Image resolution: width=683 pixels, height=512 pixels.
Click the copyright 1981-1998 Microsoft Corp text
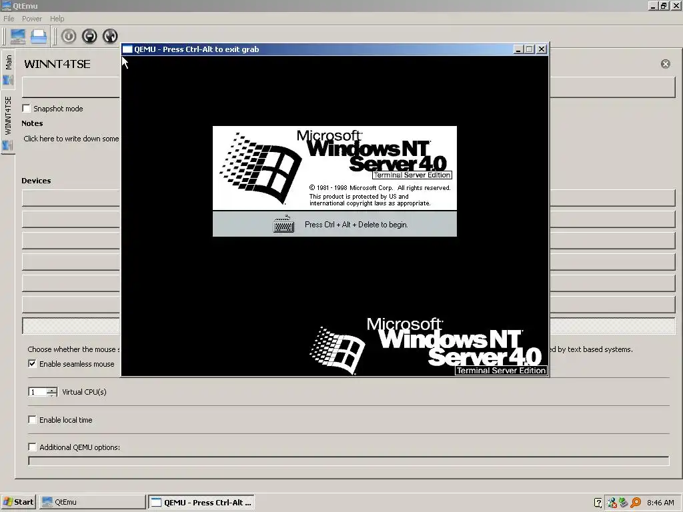click(x=380, y=187)
